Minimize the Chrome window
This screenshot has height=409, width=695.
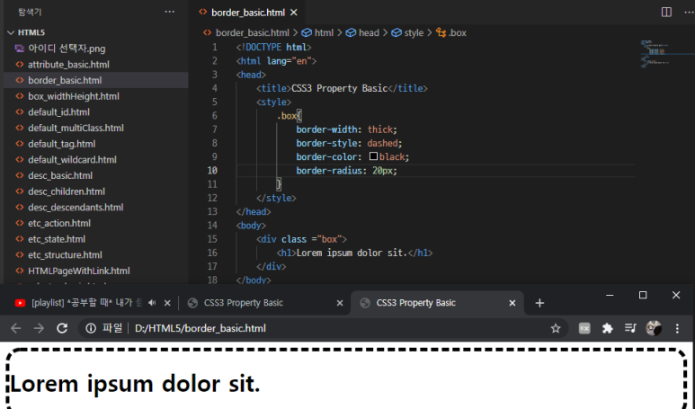(610, 295)
